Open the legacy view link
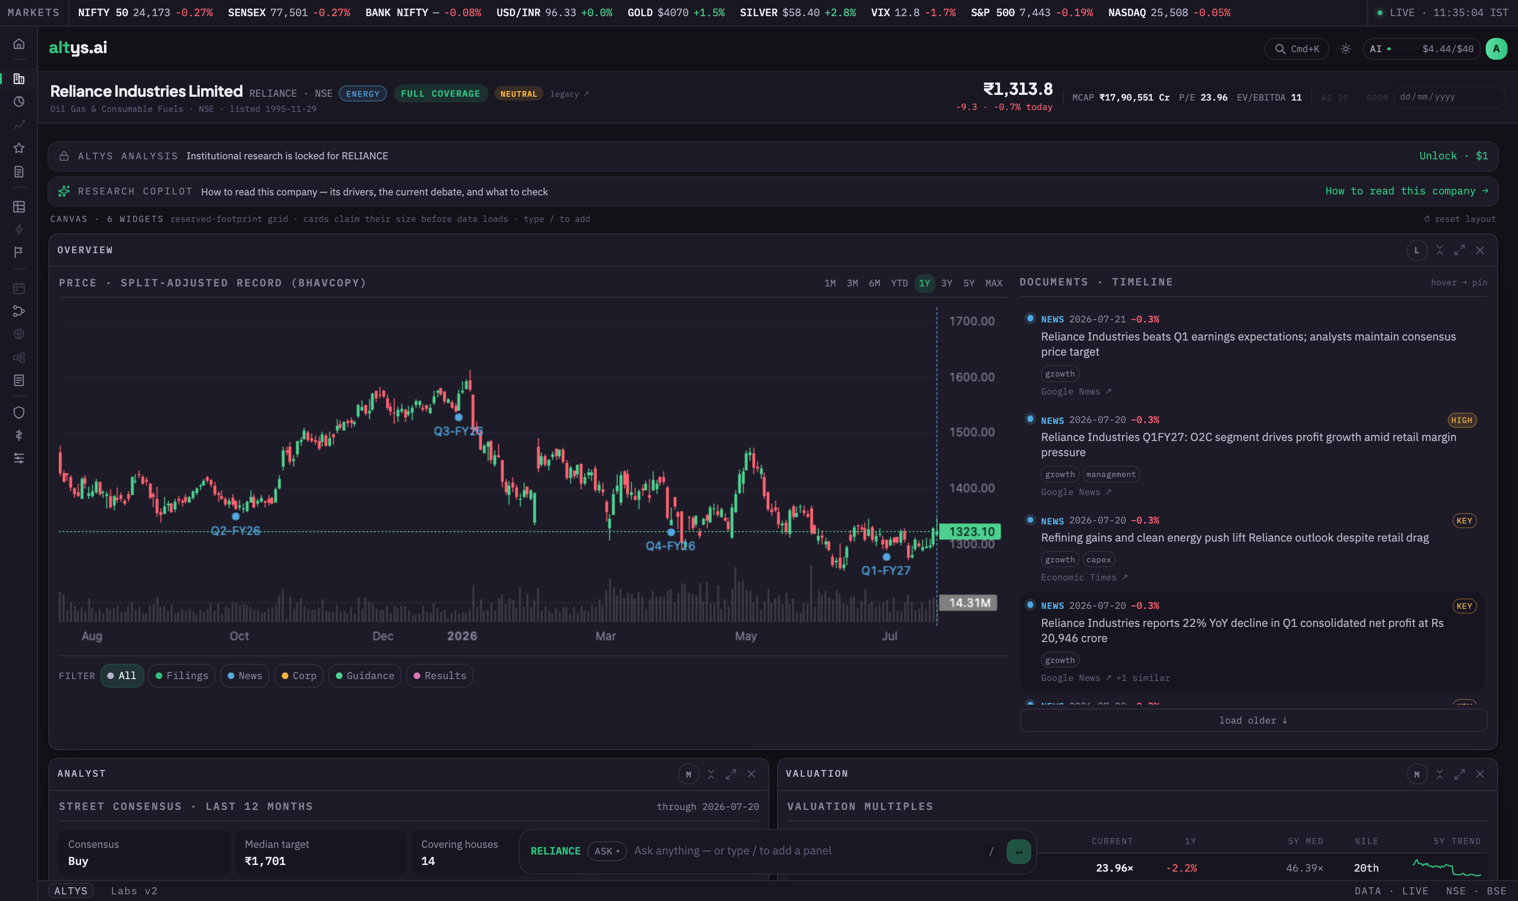 point(569,94)
